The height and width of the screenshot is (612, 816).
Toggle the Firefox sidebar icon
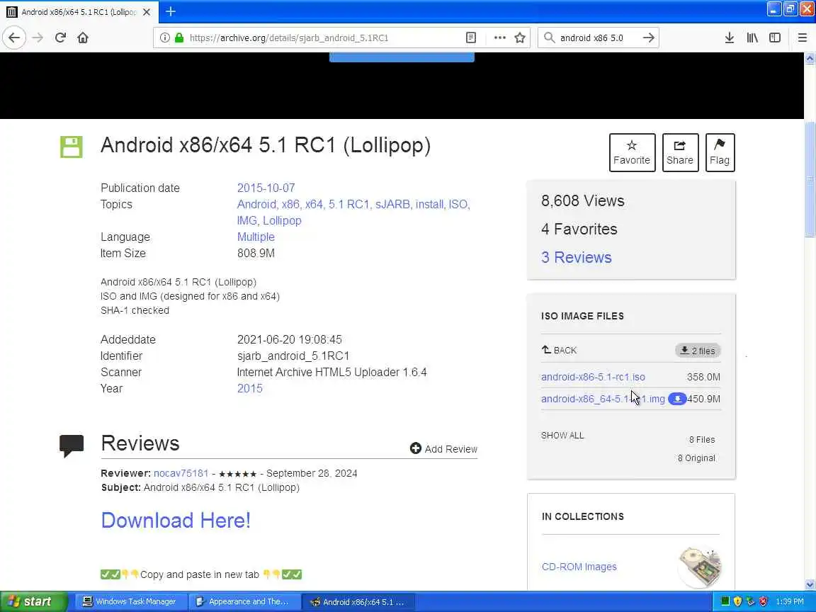coord(775,38)
